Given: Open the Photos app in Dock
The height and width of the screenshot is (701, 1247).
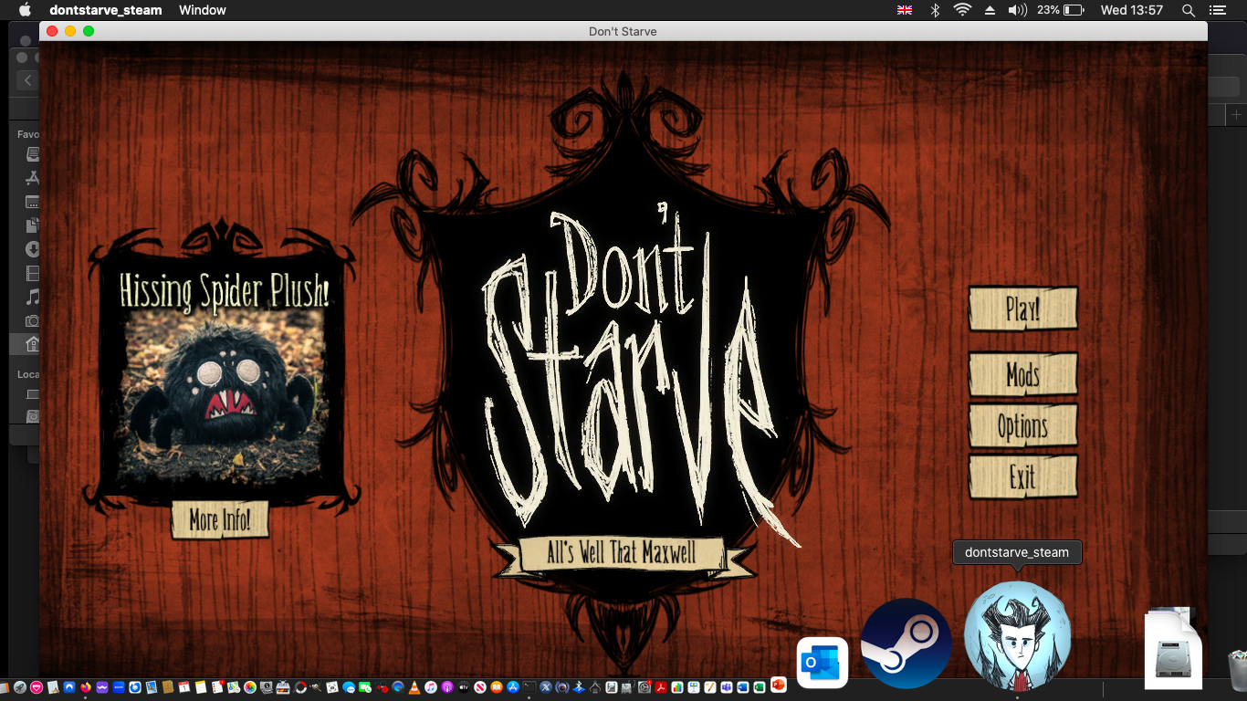Looking at the screenshot, I should (250, 686).
